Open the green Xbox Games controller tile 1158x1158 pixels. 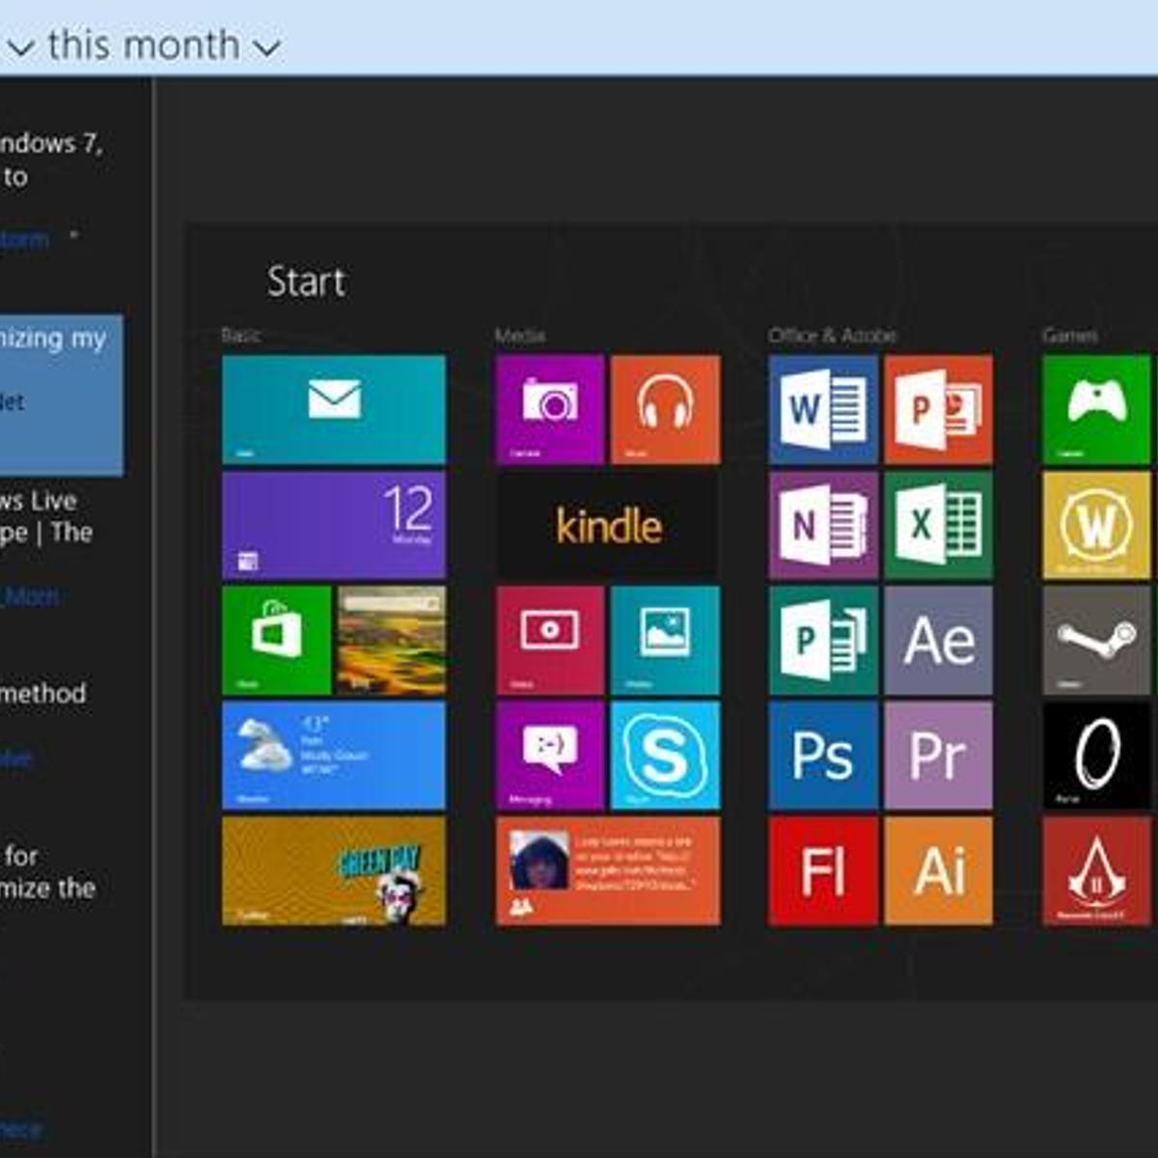tap(1097, 409)
